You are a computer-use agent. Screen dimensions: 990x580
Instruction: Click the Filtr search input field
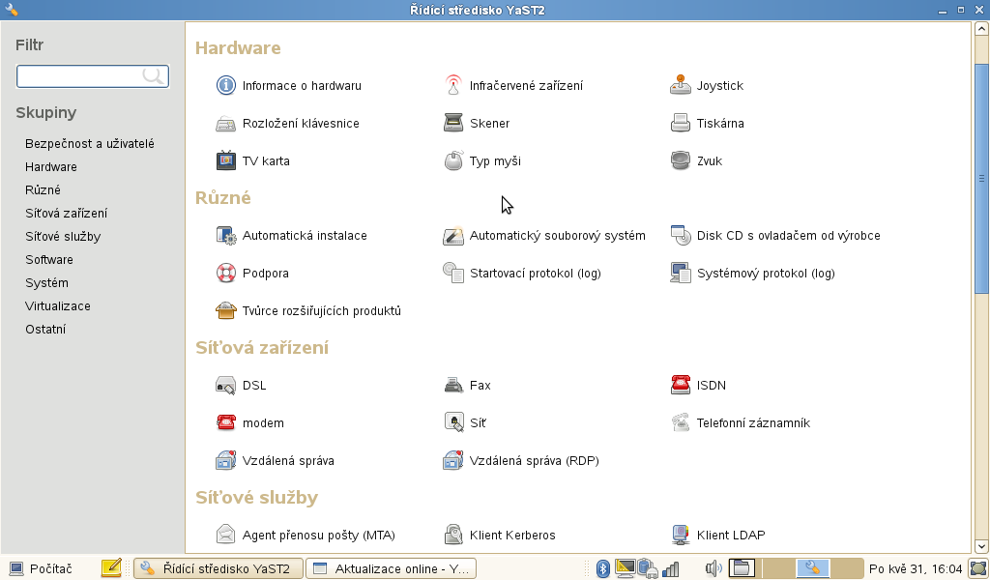[x=92, y=76]
